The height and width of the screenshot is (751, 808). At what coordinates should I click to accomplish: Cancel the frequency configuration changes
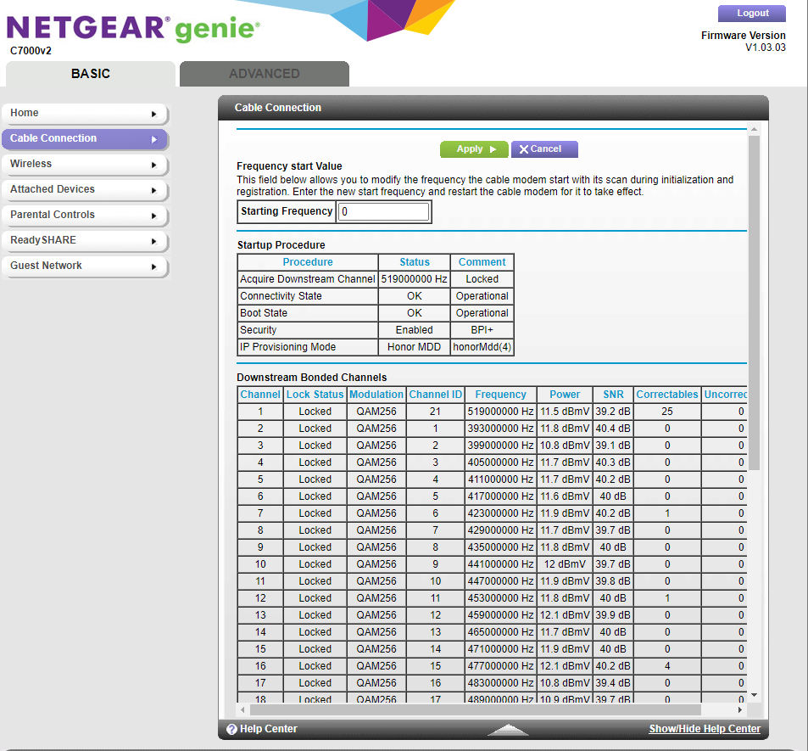[x=543, y=149]
